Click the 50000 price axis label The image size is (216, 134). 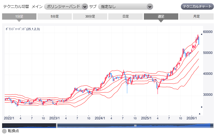point(208,53)
